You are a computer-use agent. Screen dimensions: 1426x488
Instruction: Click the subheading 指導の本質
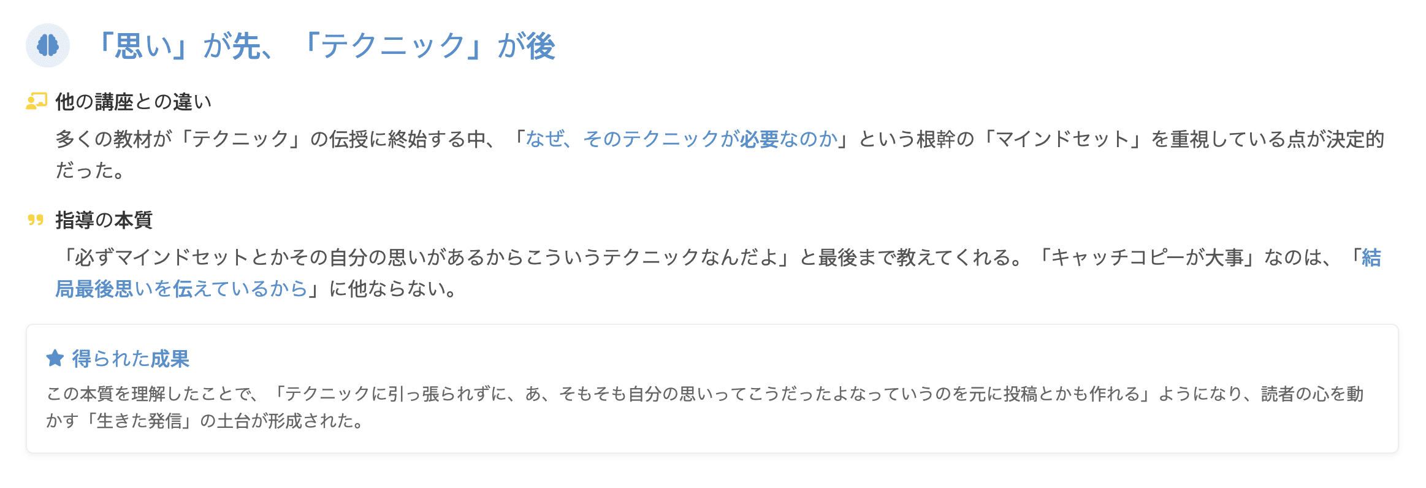point(104,220)
